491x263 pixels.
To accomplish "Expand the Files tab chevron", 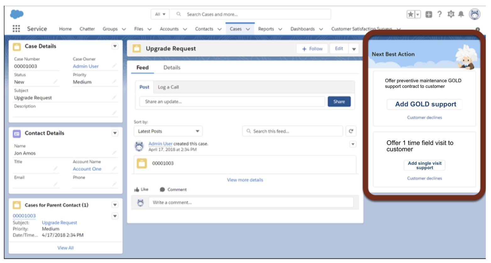I will click(x=150, y=29).
